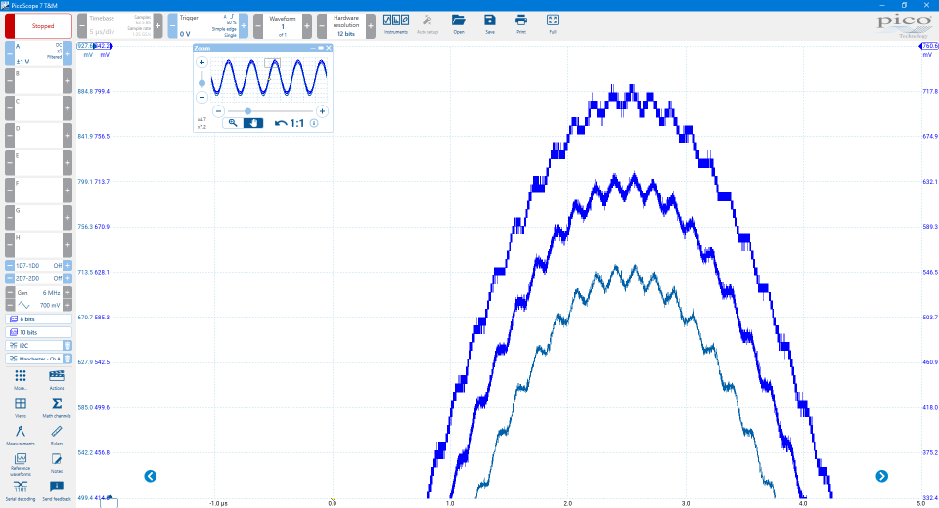The image size is (939, 508).
Task: Select the magnifier zoom tool in Zoom window
Action: (233, 123)
